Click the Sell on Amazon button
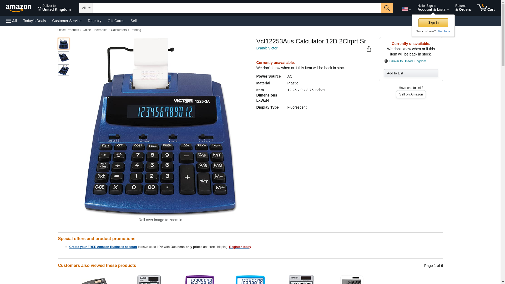This screenshot has height=284, width=505. [x=411, y=94]
